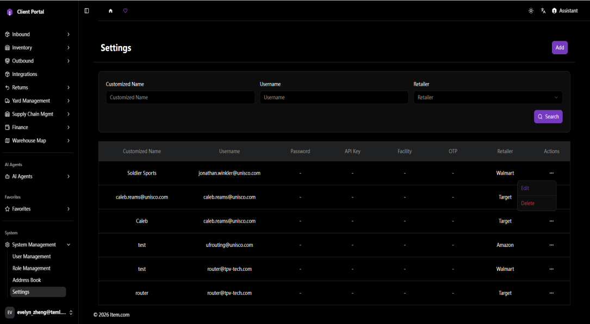Screen dimensions: 590x324
Task: Open actions menu for ufrouting@unisco.com row
Action: [551, 245]
